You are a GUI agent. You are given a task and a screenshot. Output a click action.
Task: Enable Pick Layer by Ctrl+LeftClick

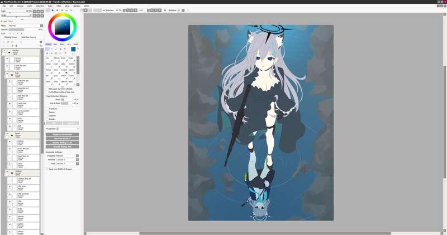point(59,89)
